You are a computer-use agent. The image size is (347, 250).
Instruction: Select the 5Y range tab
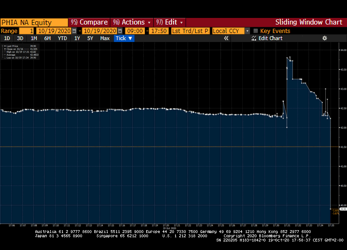click(x=90, y=38)
